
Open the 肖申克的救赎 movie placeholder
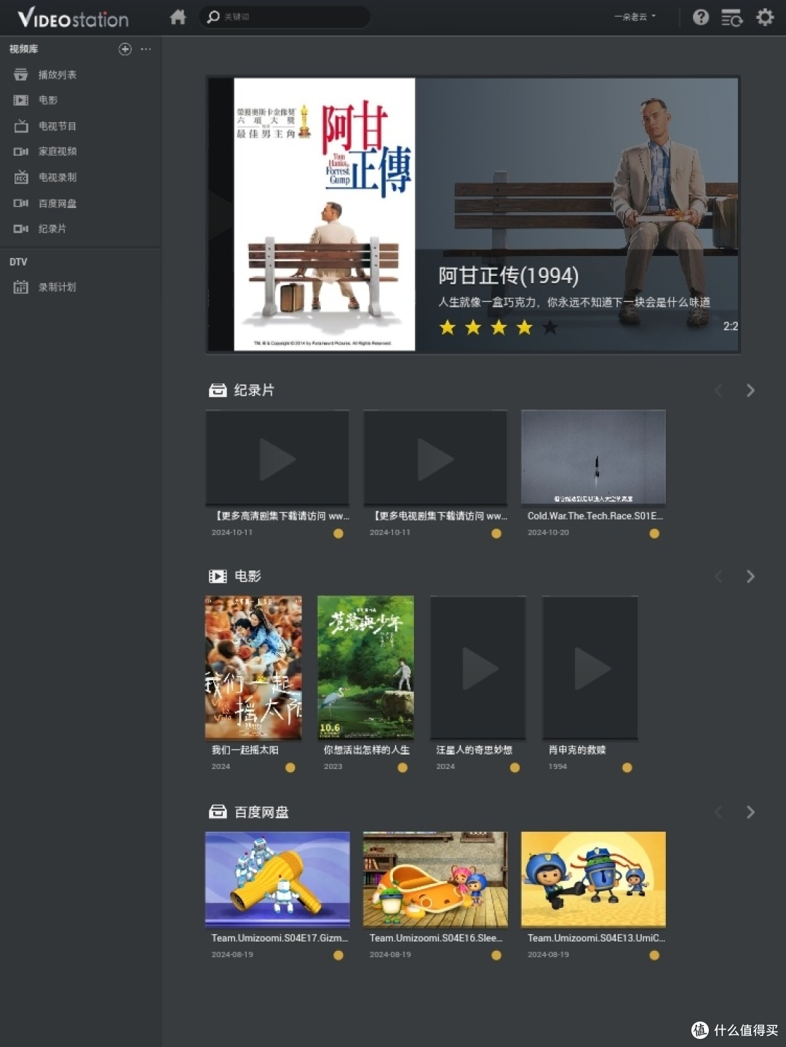[590, 667]
